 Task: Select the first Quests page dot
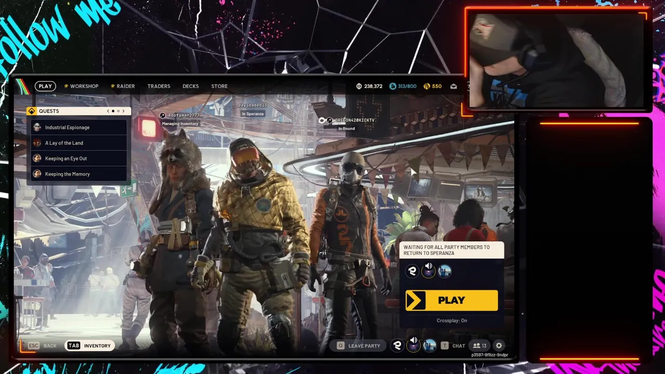(113, 111)
